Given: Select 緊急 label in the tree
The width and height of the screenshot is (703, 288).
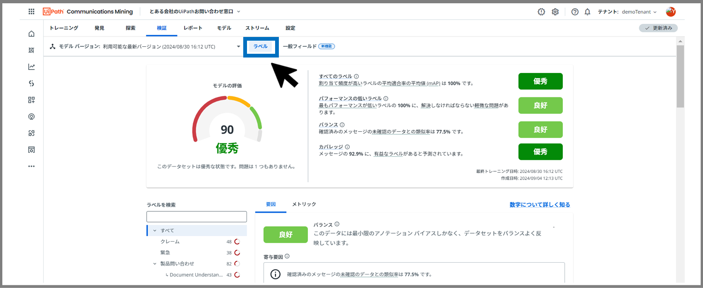Looking at the screenshot, I should 165,252.
